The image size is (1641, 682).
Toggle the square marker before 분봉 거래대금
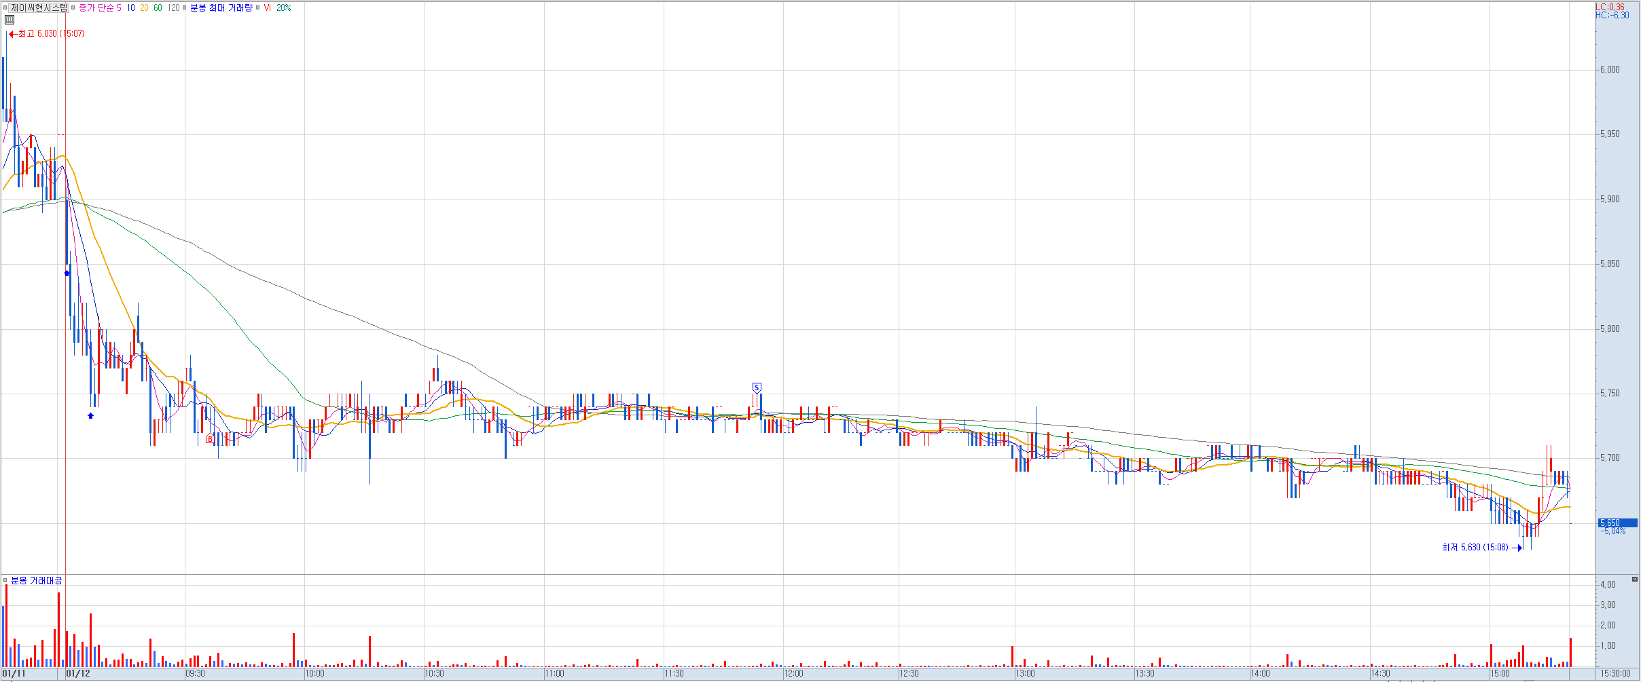click(x=5, y=580)
